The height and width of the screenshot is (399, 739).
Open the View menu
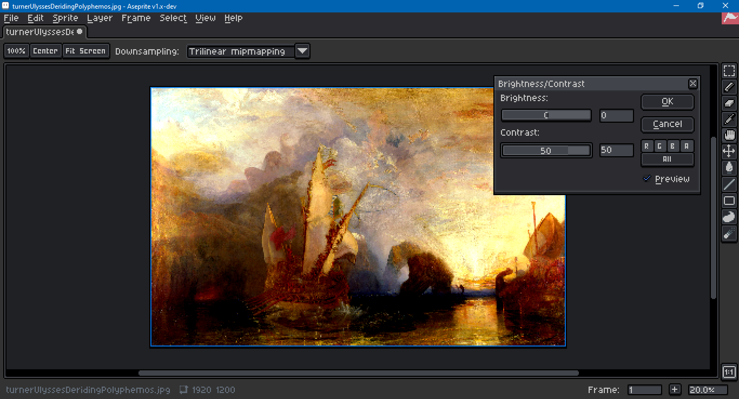pos(206,18)
